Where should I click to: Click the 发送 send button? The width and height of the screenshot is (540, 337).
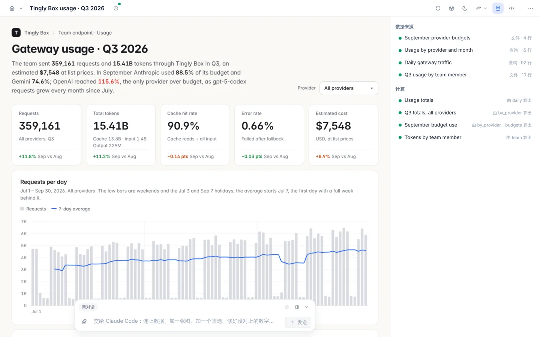pyautogui.click(x=298, y=322)
